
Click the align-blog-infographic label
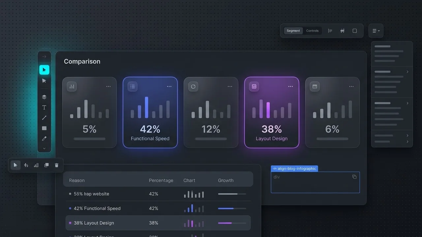tap(294, 168)
